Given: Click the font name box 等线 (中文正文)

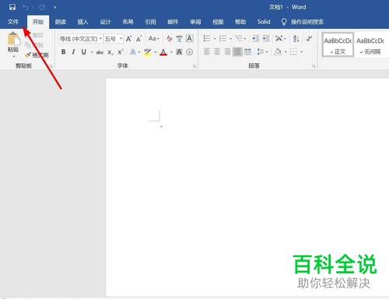Looking at the screenshot, I should (79, 39).
